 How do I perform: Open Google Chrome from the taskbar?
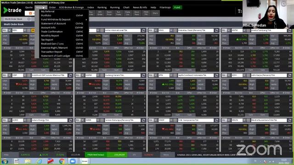tap(62, 161)
